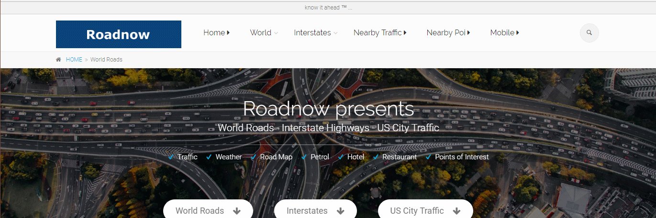Viewport: 656px width, 218px height.
Task: Open the Nearby Poi menu item
Action: pyautogui.click(x=446, y=33)
